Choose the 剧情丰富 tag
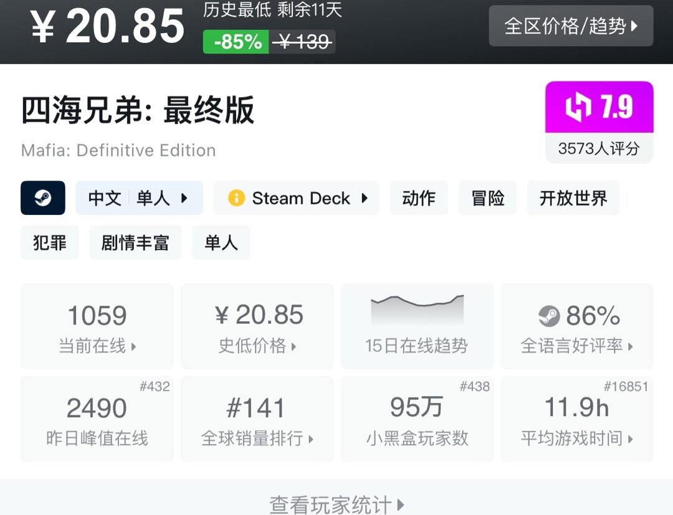The height and width of the screenshot is (515, 673). pyautogui.click(x=135, y=242)
